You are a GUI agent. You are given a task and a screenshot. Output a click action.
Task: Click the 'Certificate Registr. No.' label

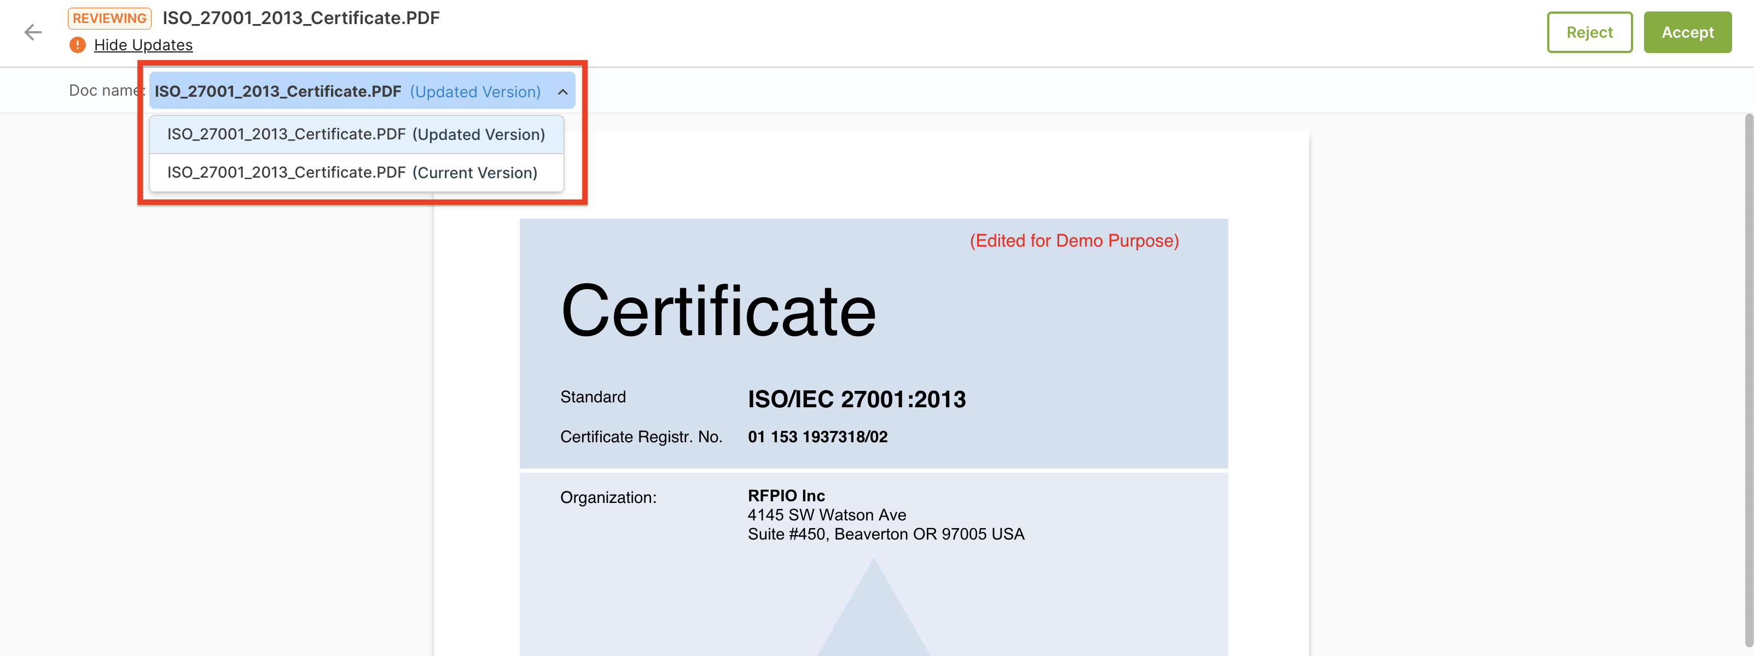641,437
